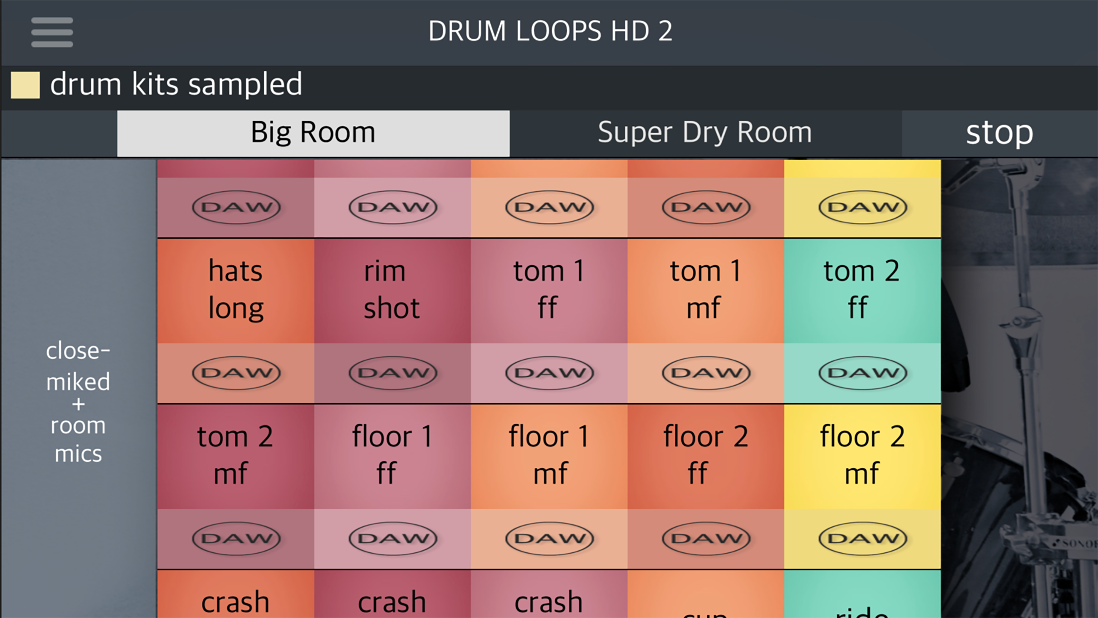Tap the floor 2 ff pad
1098x618 pixels.
(706, 455)
